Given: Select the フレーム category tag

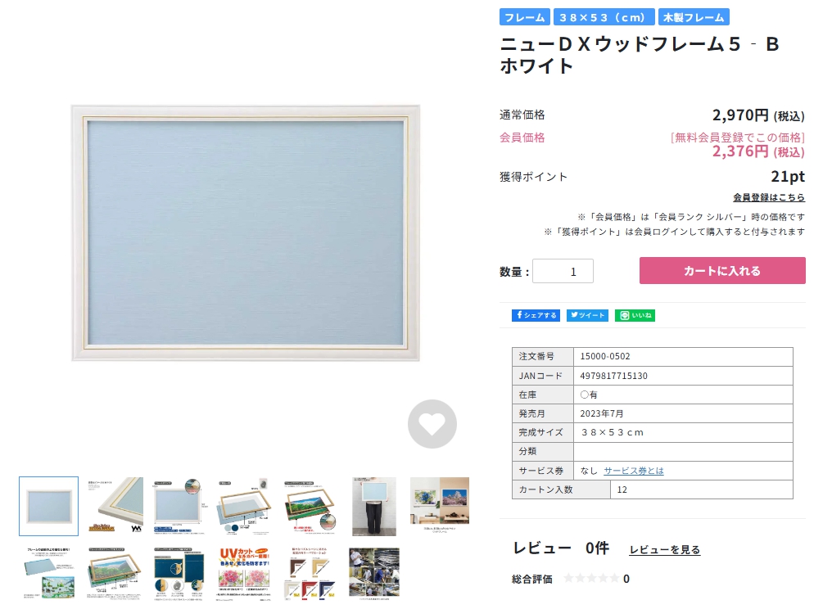Looking at the screenshot, I should (524, 17).
